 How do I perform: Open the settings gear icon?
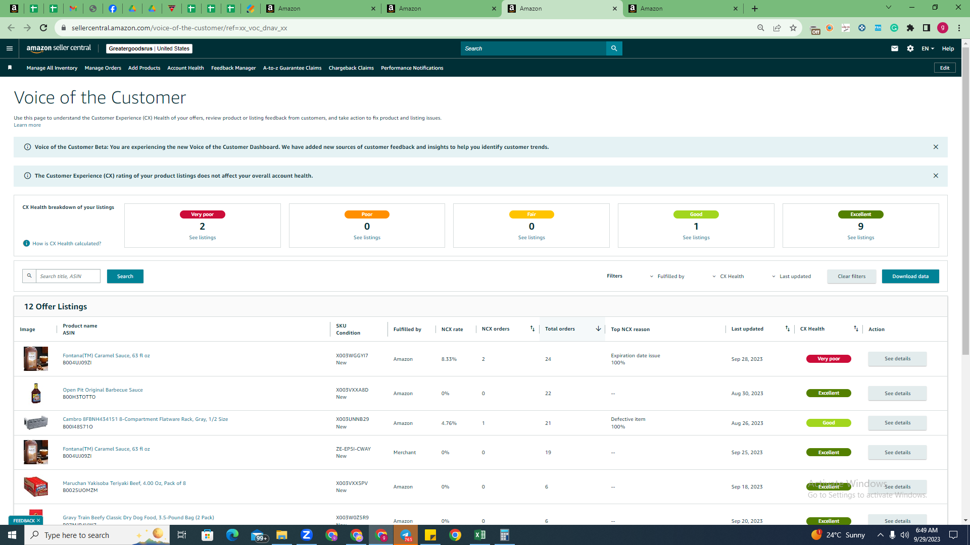[910, 48]
